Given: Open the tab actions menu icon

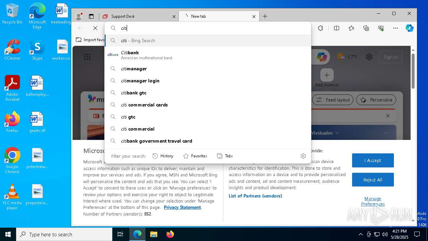Looking at the screenshot, I should [x=91, y=16].
